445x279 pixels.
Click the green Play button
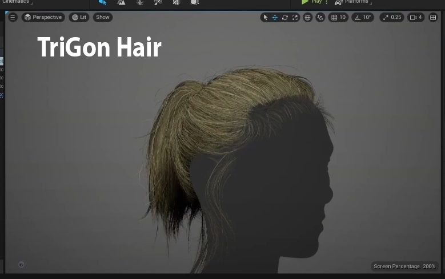[x=311, y=2]
